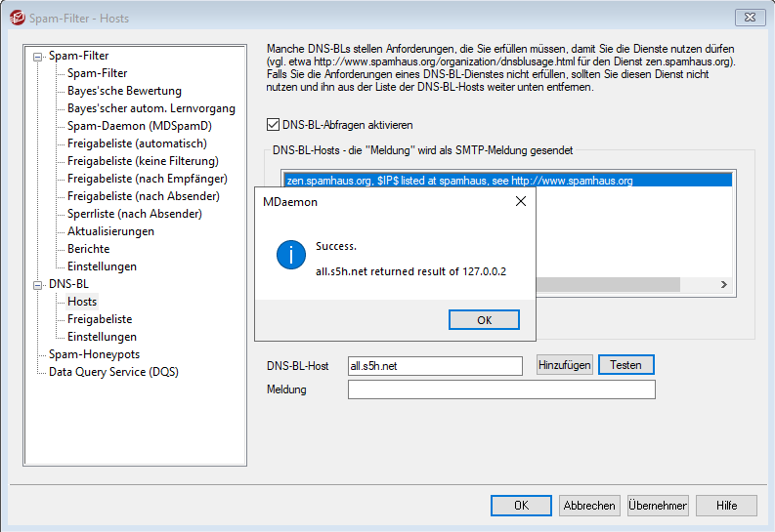The width and height of the screenshot is (775, 532).
Task: Click the blue information icon in dialog
Action: point(289,256)
